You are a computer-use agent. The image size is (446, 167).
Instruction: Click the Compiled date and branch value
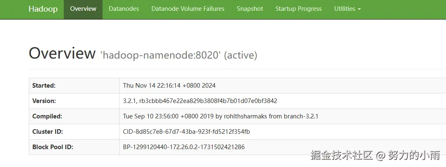coord(220,116)
